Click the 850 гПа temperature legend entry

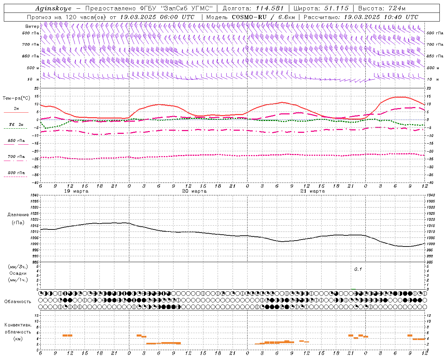coord(16,140)
